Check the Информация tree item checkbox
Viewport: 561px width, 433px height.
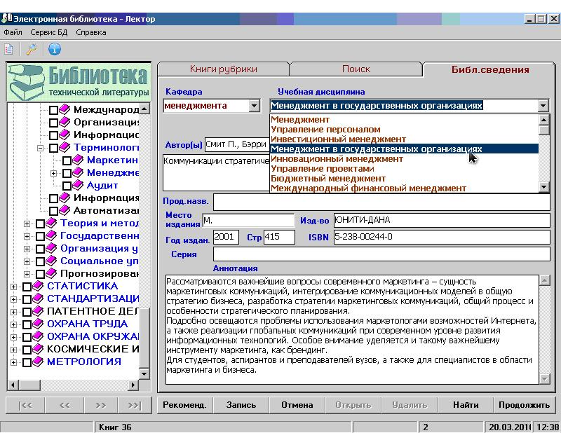tap(53, 198)
